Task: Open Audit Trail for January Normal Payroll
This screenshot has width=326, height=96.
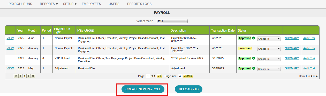Action: [x=309, y=48]
